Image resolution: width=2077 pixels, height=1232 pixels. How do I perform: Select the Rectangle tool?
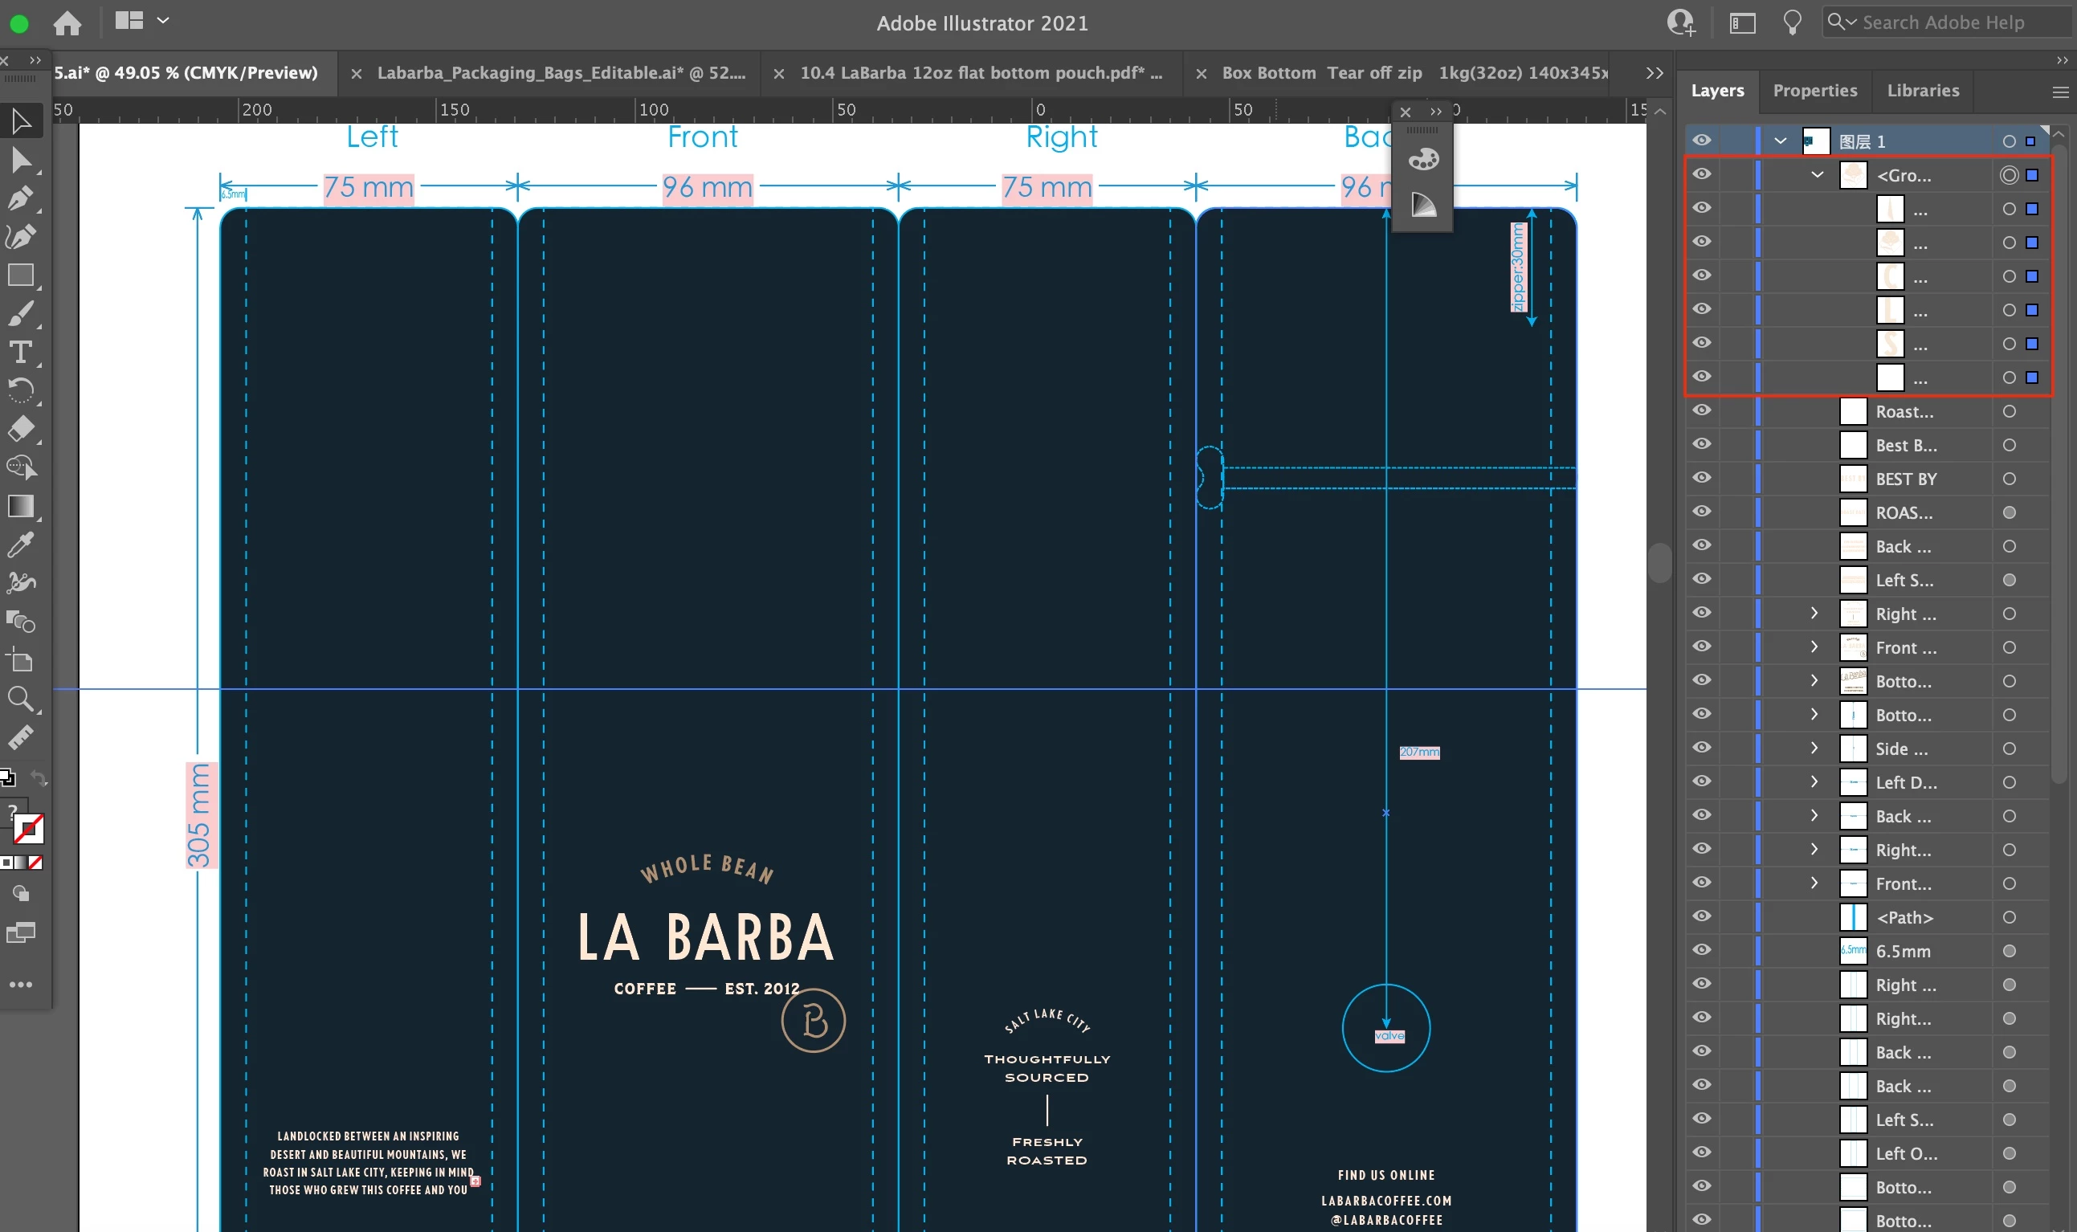(20, 275)
